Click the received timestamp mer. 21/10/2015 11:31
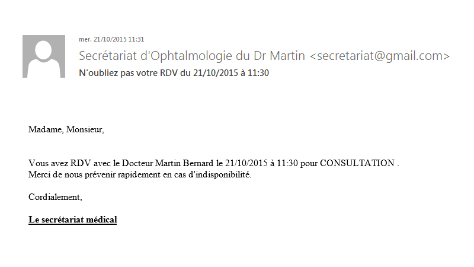This screenshot has width=474, height=267. coord(111,39)
